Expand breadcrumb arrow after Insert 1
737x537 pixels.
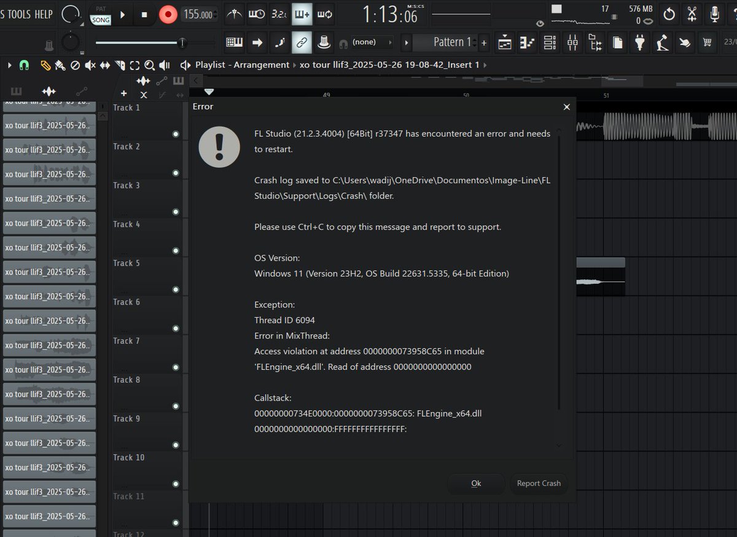tap(486, 65)
